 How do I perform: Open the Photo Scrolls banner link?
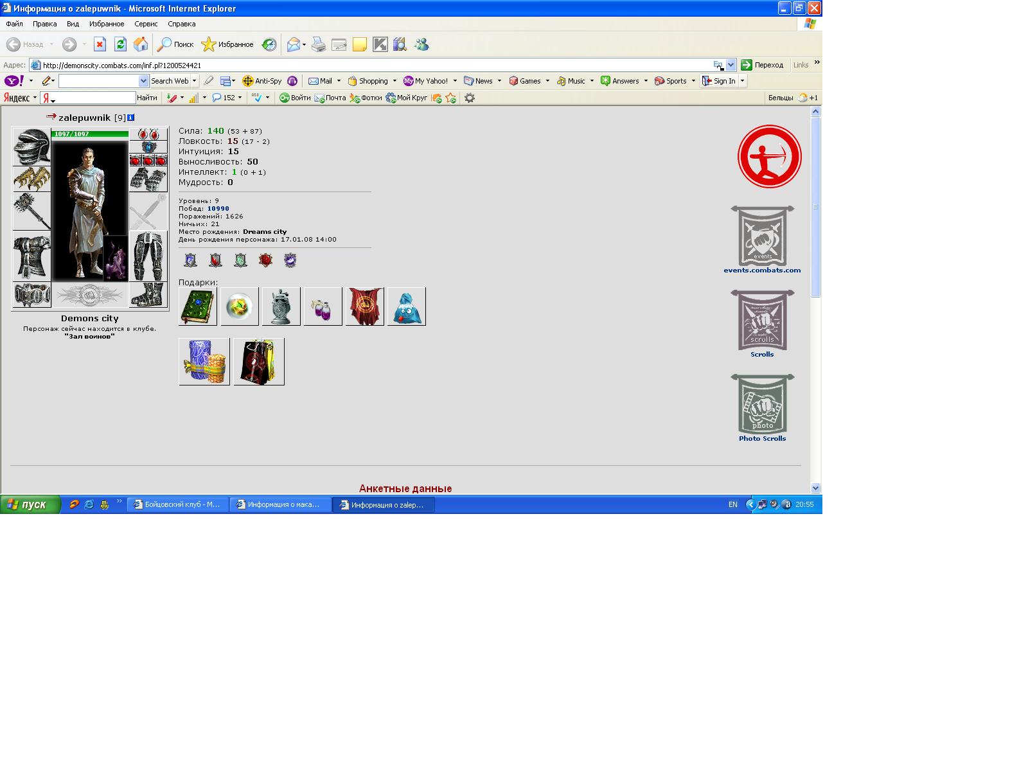click(x=762, y=408)
